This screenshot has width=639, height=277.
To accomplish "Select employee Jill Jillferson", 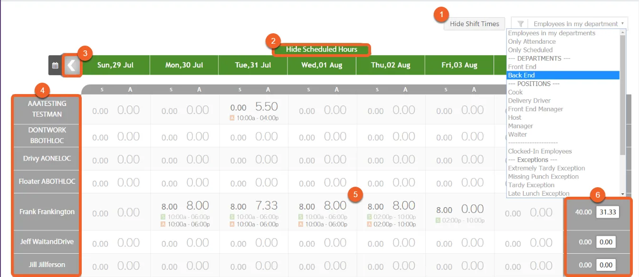I will coord(47,265).
